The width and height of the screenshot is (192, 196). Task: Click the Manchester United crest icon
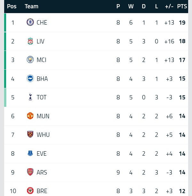tap(30, 116)
